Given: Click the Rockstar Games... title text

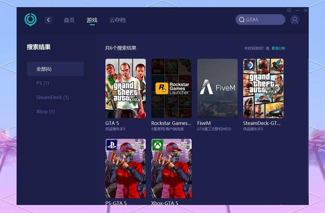Looking at the screenshot, I should point(171,123).
